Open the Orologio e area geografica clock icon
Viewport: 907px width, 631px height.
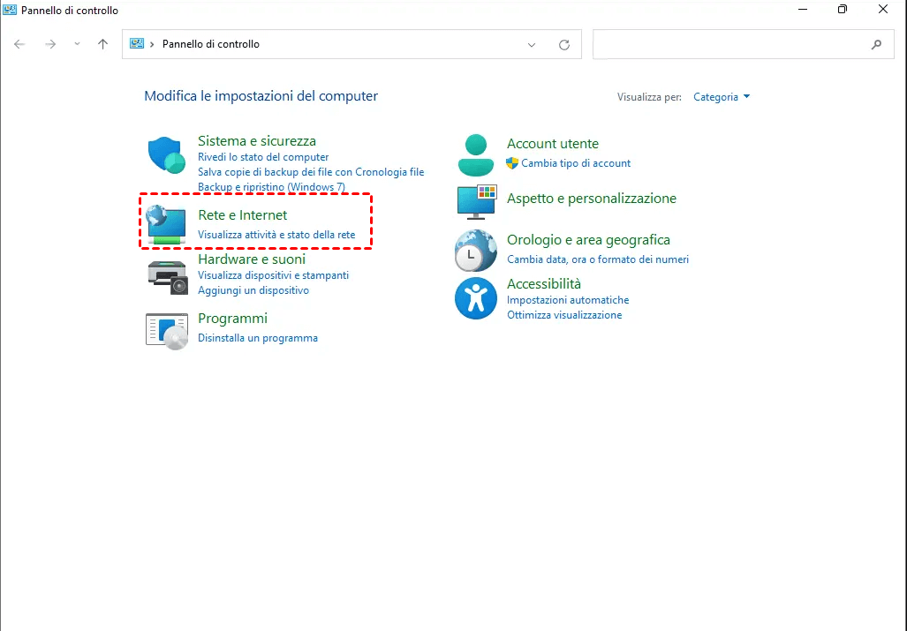tap(475, 251)
